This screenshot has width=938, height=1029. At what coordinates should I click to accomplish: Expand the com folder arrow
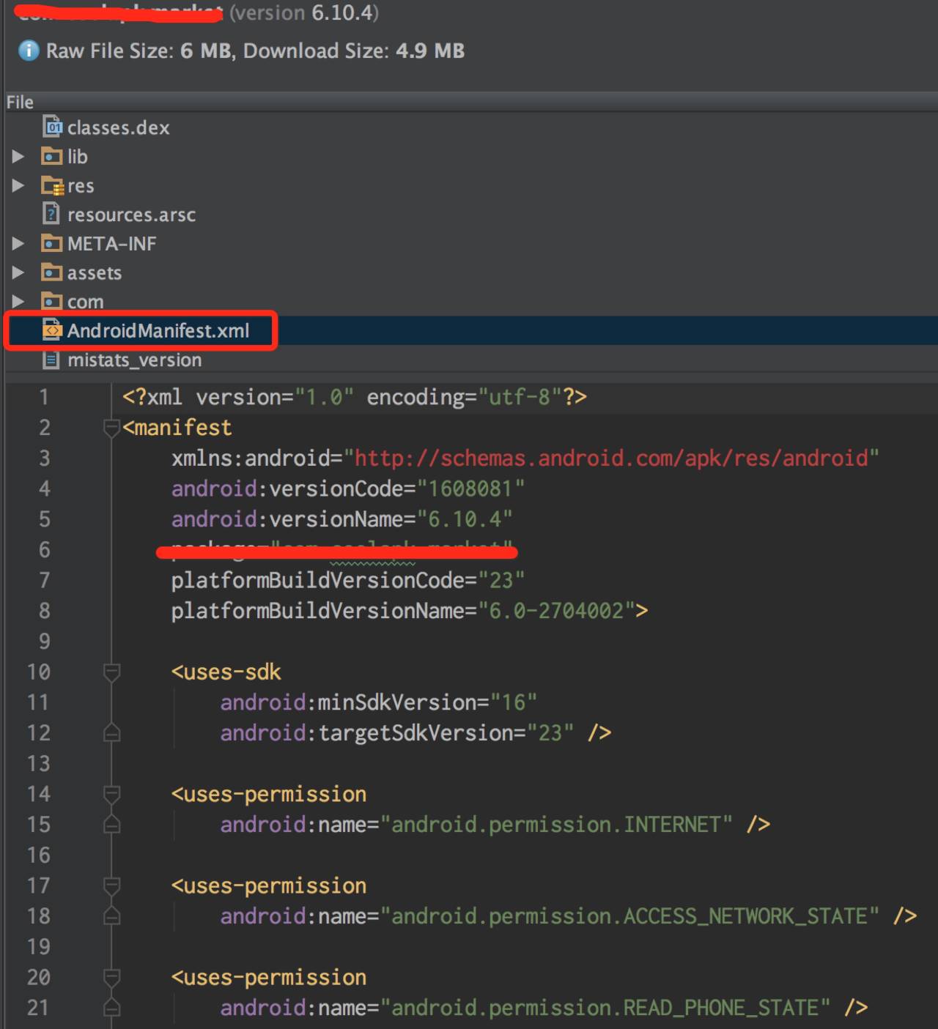18,301
